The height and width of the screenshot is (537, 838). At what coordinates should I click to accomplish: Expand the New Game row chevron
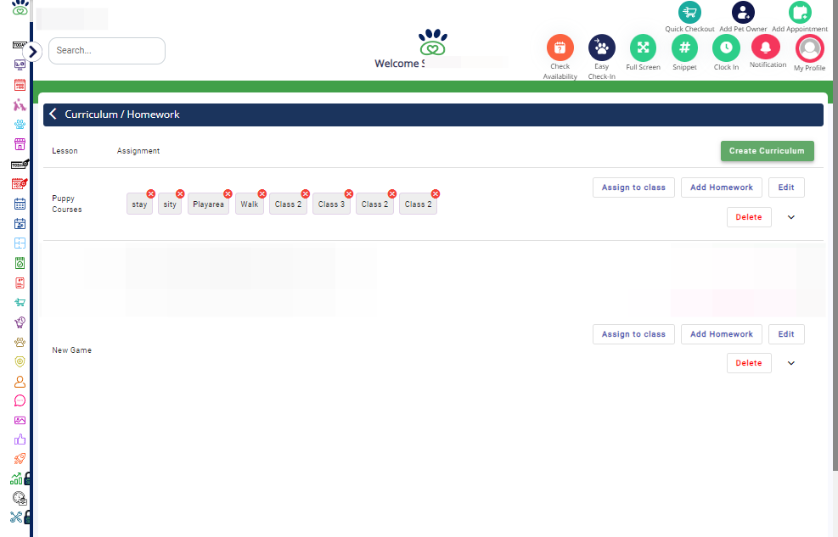(791, 363)
